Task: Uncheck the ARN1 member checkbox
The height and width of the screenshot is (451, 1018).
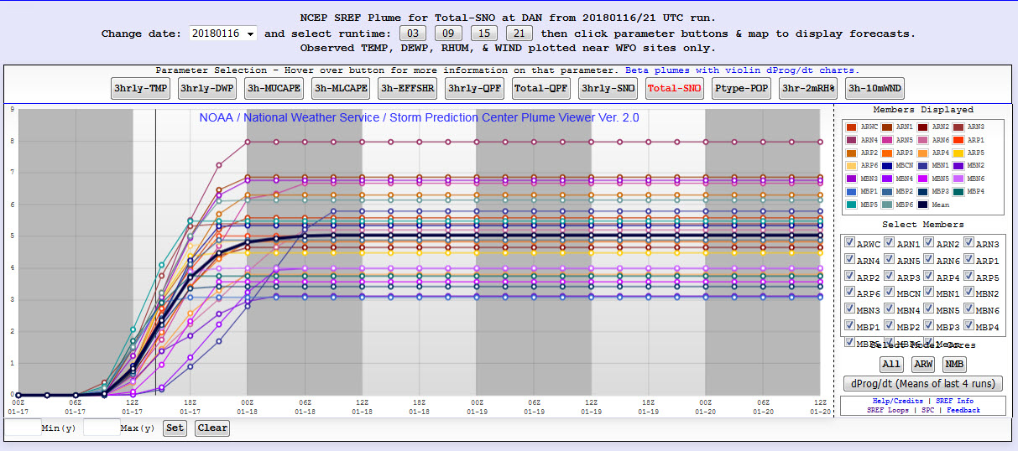Action: [890, 243]
